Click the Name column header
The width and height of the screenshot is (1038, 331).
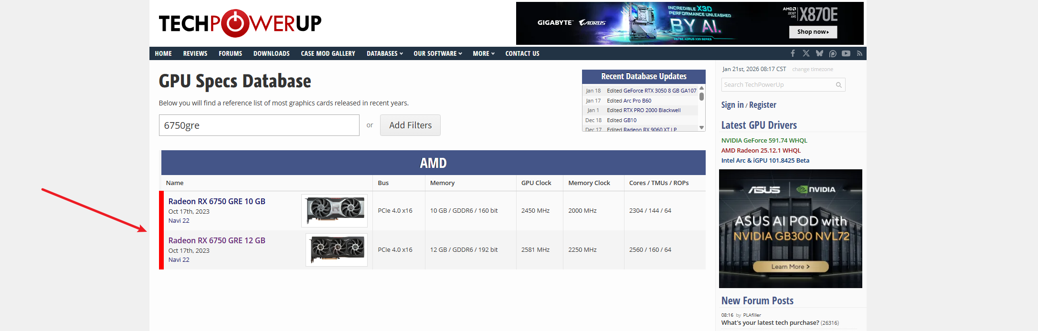[175, 183]
